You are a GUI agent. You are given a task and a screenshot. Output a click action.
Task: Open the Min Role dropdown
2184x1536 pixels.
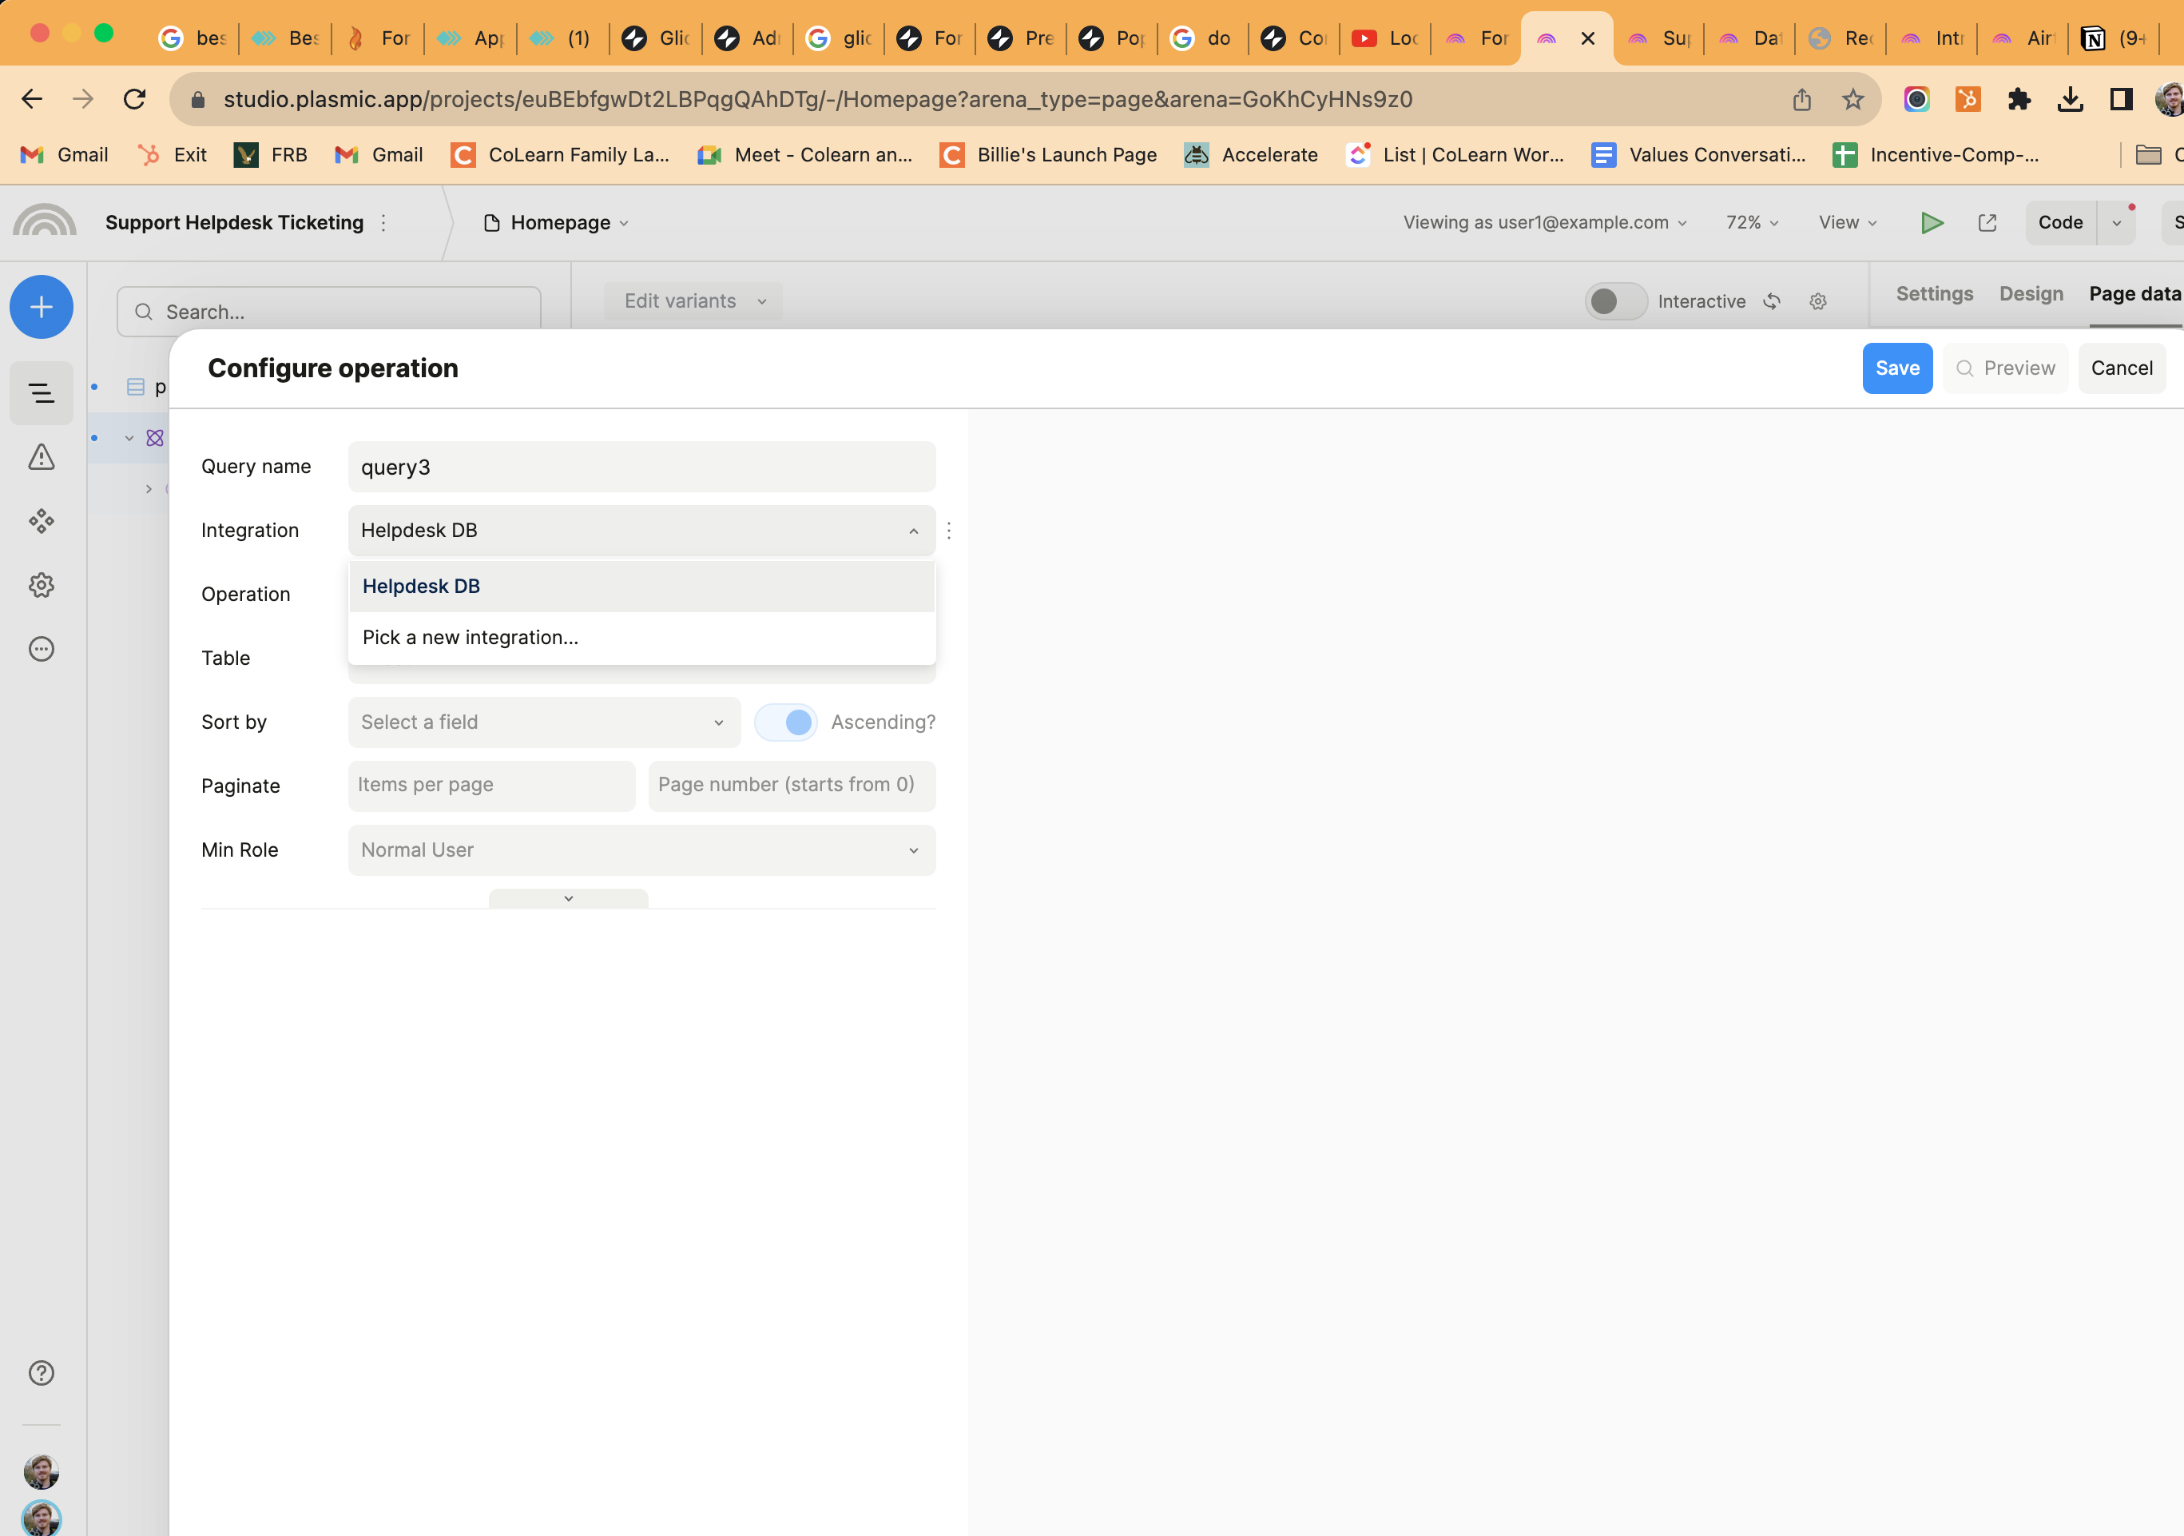641,850
